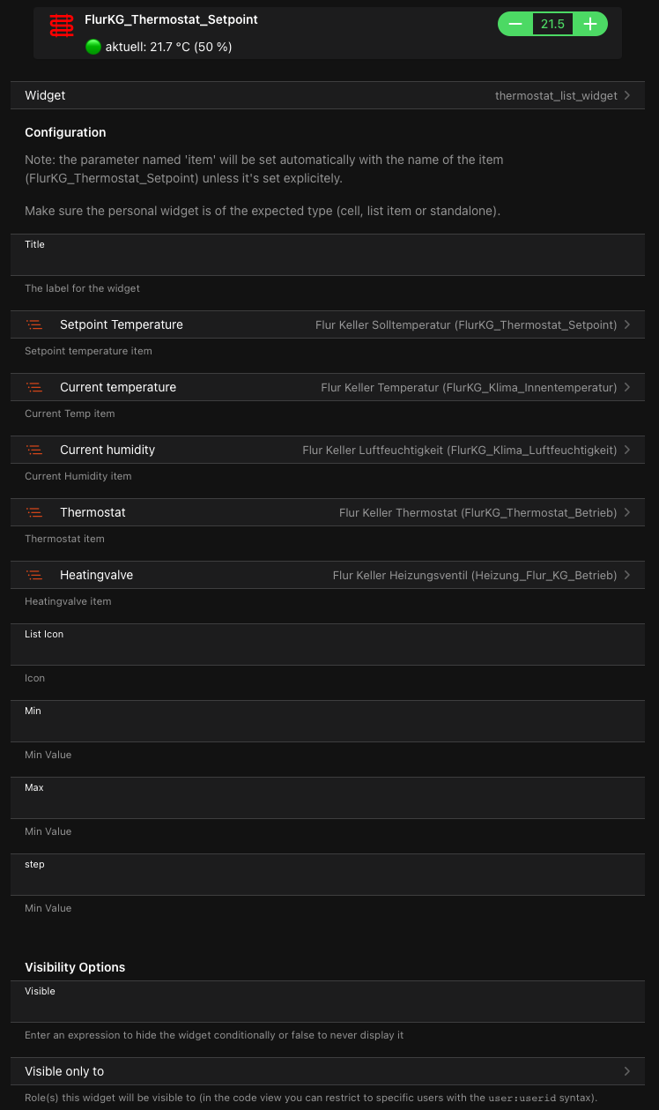
Task: Open the Setpoint Temperature item picker chevron
Action: point(627,324)
